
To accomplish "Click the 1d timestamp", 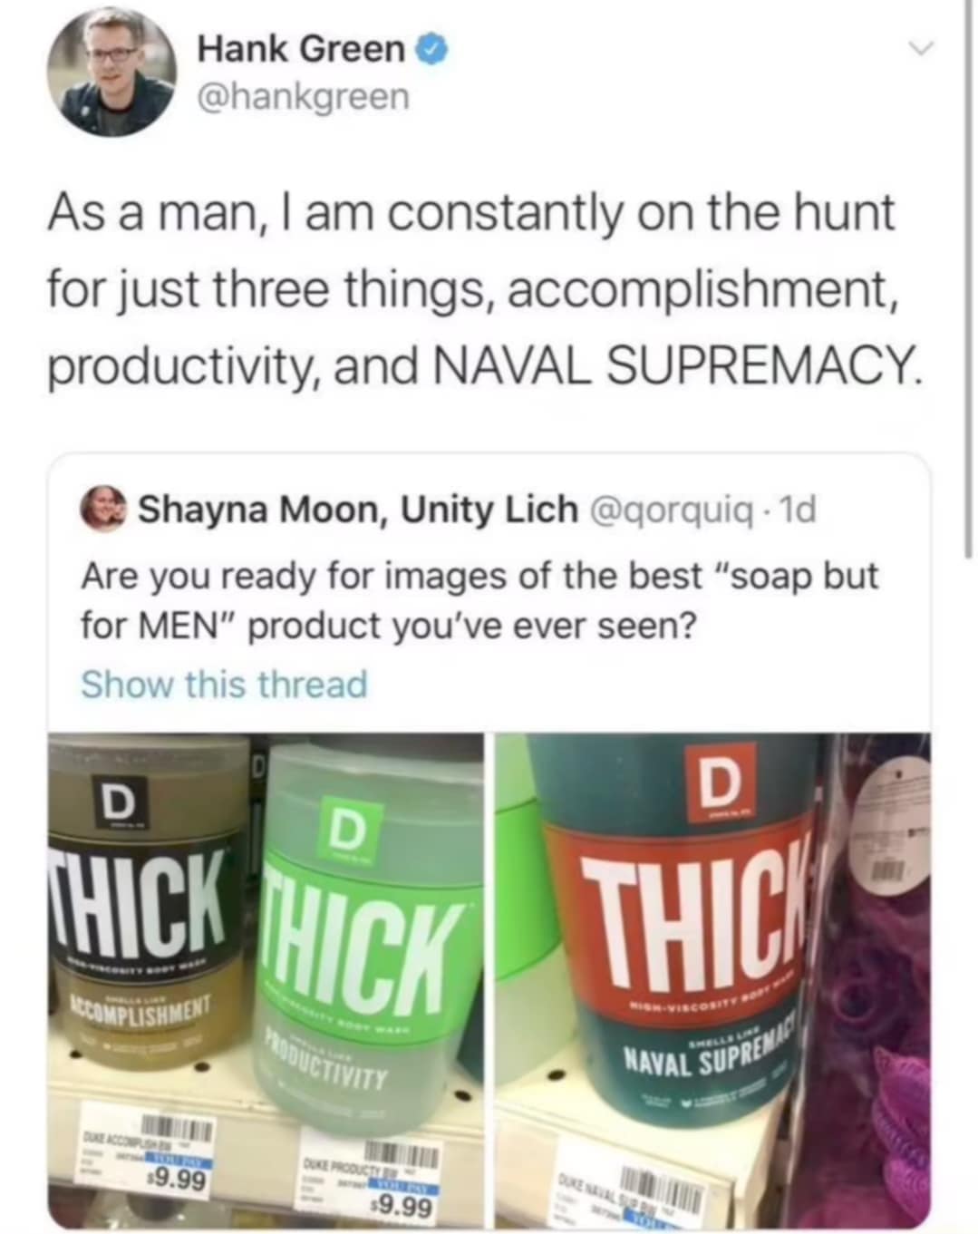I will coord(801,508).
